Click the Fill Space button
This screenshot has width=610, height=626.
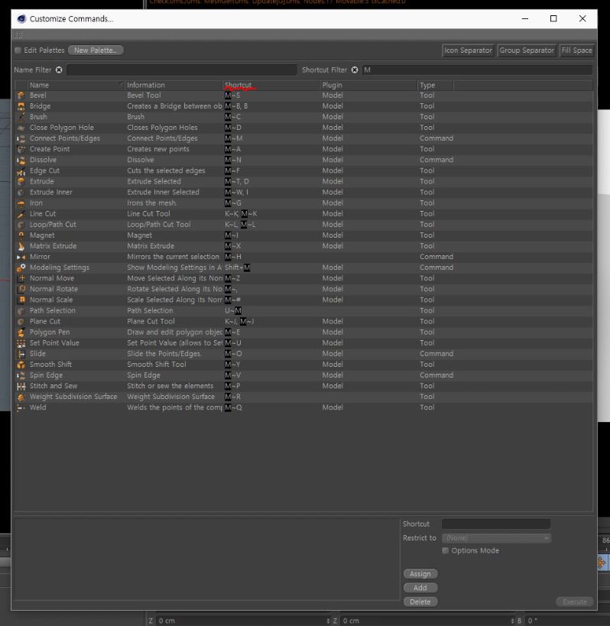click(x=577, y=50)
